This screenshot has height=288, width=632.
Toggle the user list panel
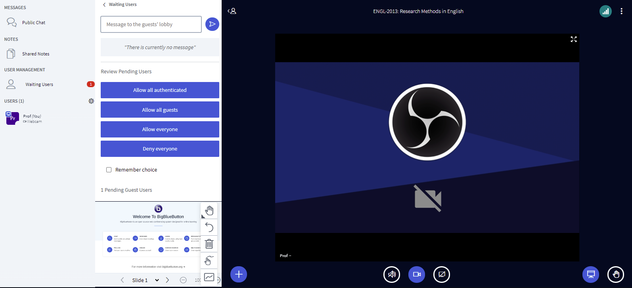coord(232,11)
